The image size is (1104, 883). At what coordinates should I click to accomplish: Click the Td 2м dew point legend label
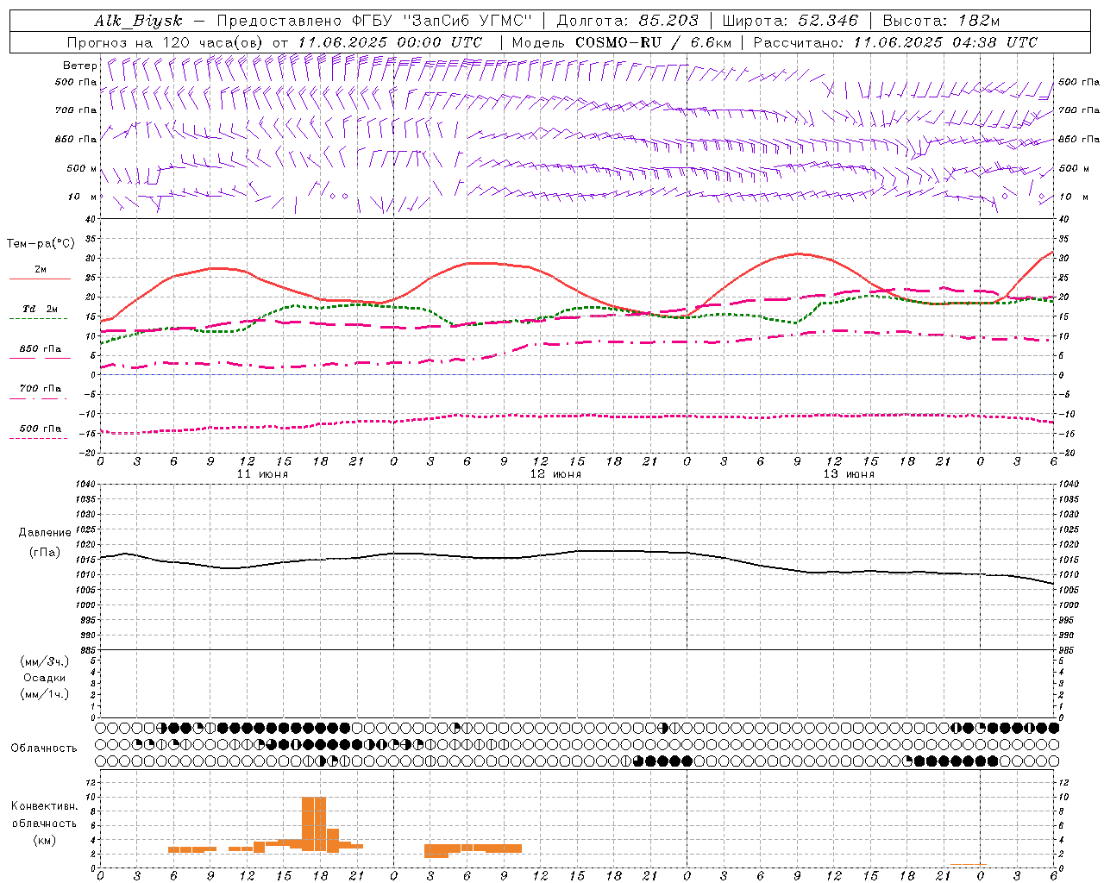(x=41, y=309)
